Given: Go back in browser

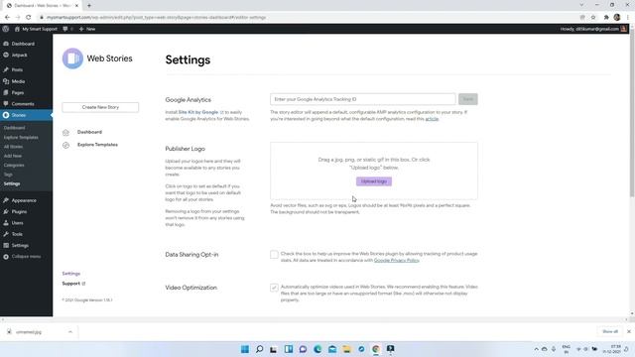Looking at the screenshot, I should [x=7, y=18].
